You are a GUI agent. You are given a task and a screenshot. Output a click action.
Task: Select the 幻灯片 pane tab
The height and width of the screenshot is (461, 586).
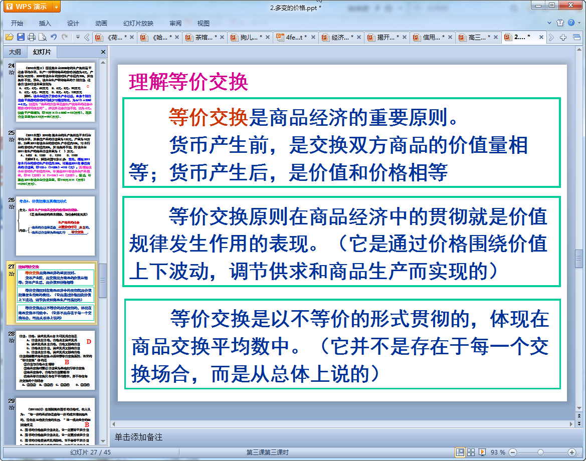click(42, 52)
